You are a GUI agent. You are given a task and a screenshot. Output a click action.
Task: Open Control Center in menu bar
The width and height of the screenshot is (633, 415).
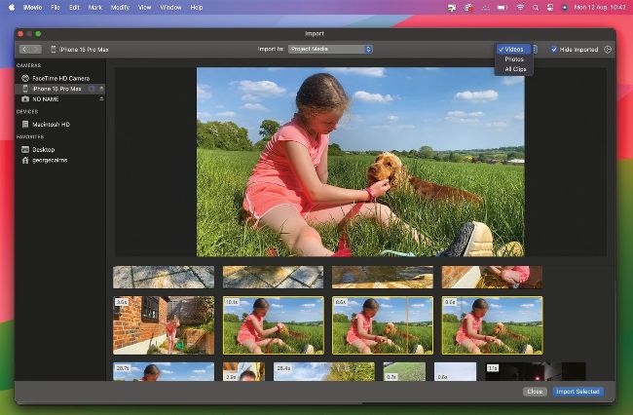[x=550, y=7]
